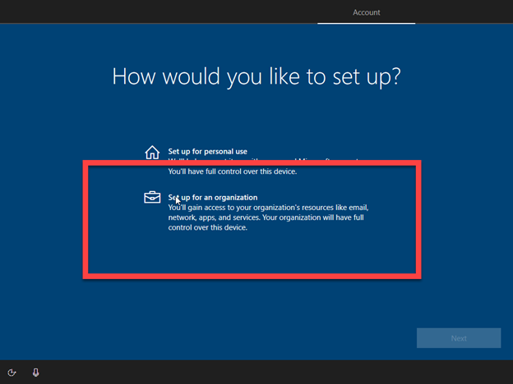
Task: Toggle the Cortana microphone icon
Action: [x=35, y=372]
